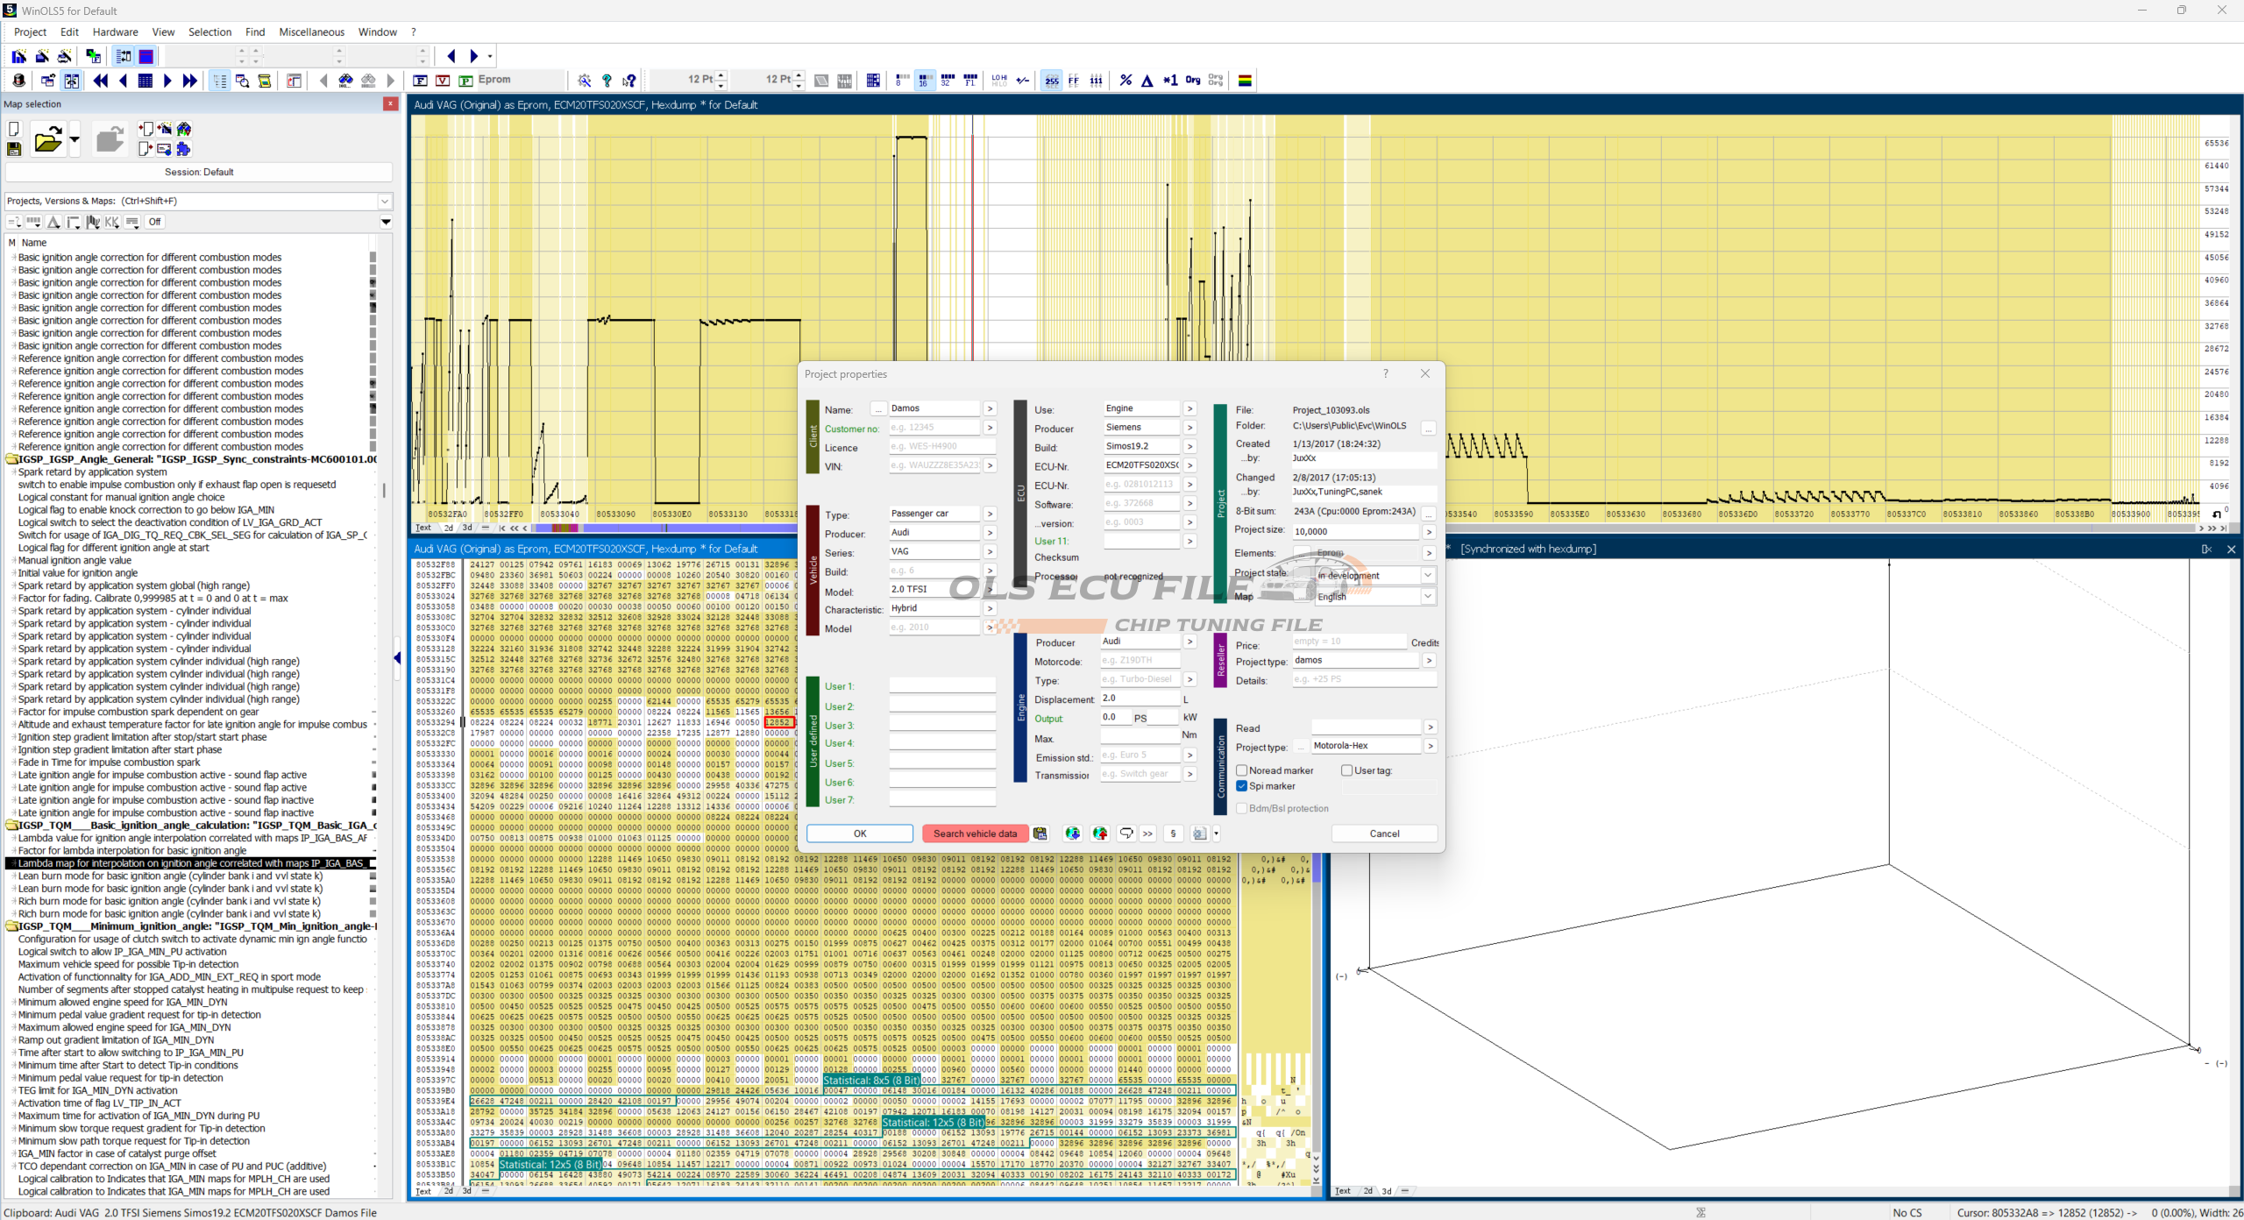Screen dimensions: 2244x1220
Task: Click the blue question mark help icon
Action: [x=607, y=81]
